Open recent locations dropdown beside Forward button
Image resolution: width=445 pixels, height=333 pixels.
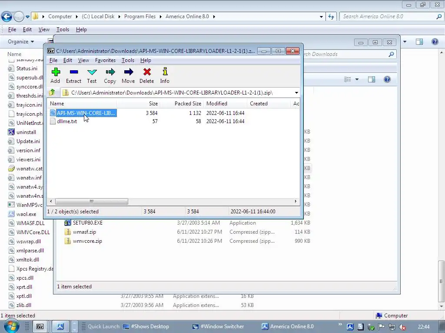pos(27,17)
